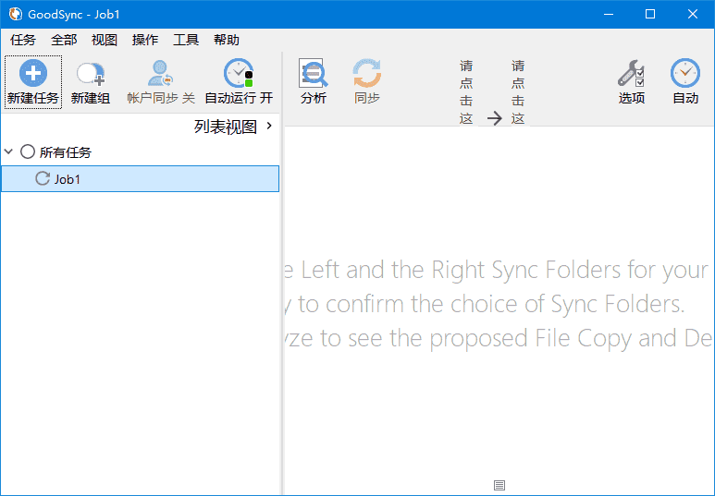Choose the left sync folder path

(466, 92)
